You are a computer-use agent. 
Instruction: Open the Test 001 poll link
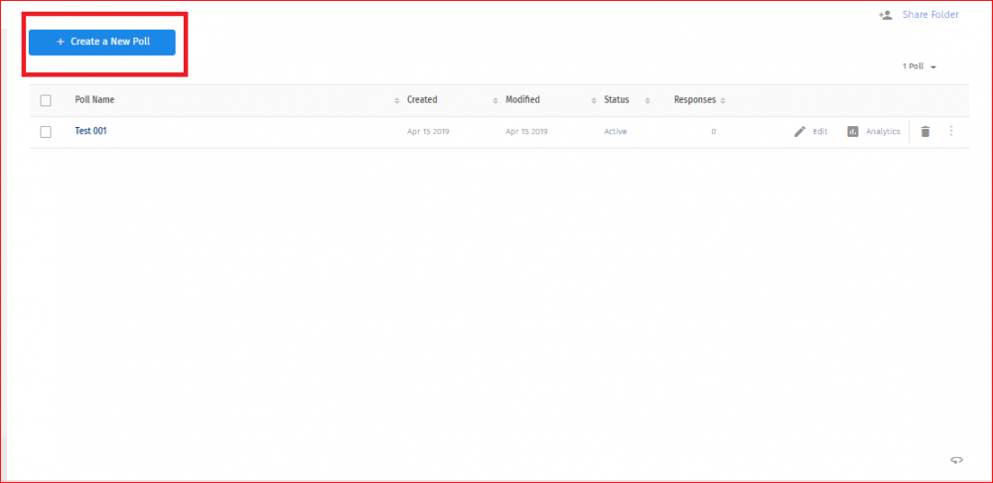coord(90,131)
